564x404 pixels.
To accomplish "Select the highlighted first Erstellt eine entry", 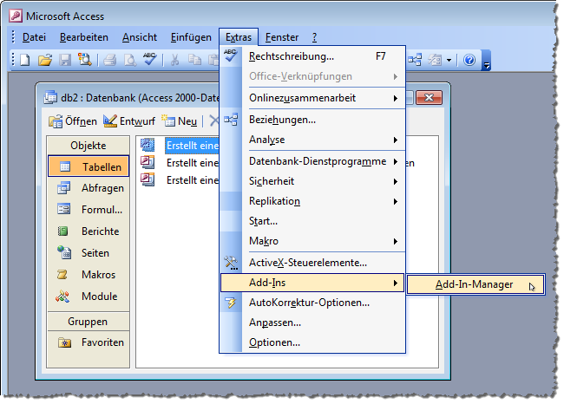I will [192, 146].
